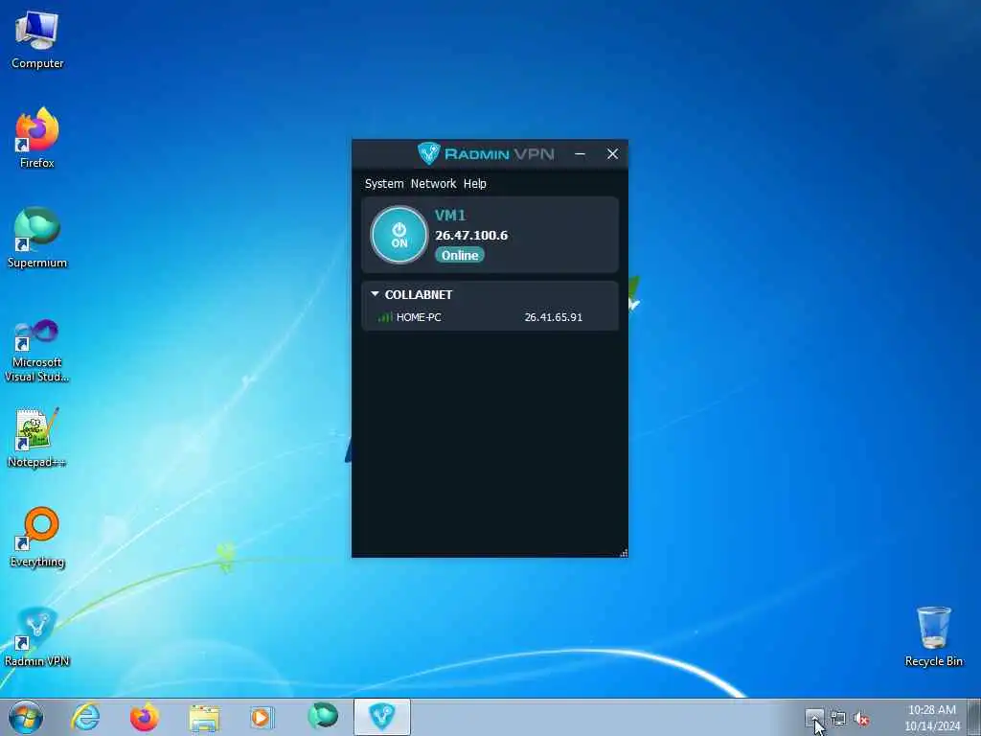
Task: Close the Radmin VPN window
Action: [612, 154]
